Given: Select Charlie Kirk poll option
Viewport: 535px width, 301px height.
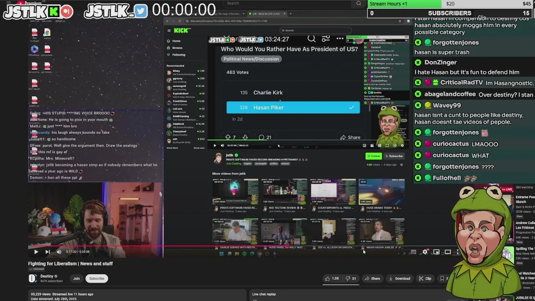Looking at the screenshot, I should point(293,92).
